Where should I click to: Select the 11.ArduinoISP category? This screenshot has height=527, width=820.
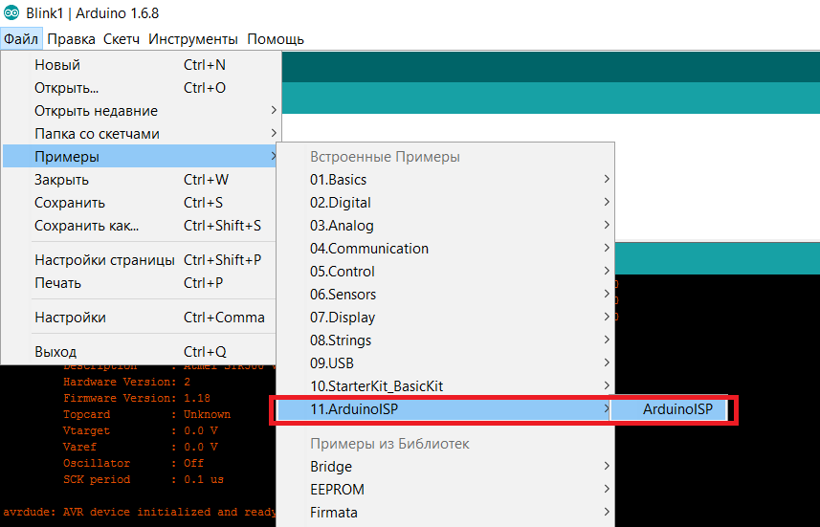tap(445, 409)
